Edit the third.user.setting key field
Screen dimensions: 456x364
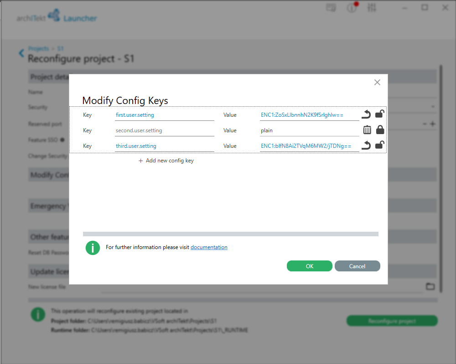pyautogui.click(x=165, y=146)
